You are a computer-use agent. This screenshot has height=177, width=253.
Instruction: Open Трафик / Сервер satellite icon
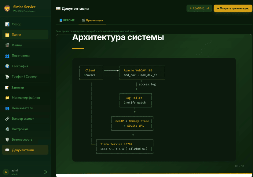pos(7,77)
